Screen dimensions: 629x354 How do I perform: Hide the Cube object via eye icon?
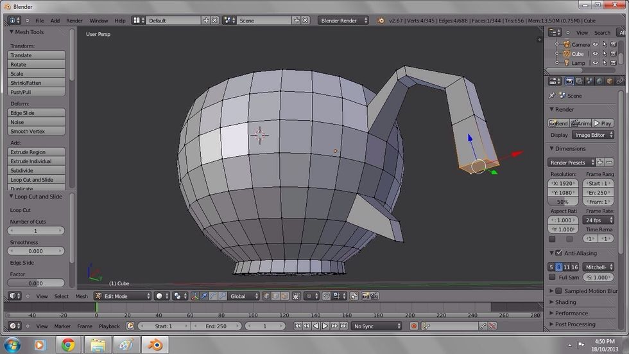[x=595, y=54]
